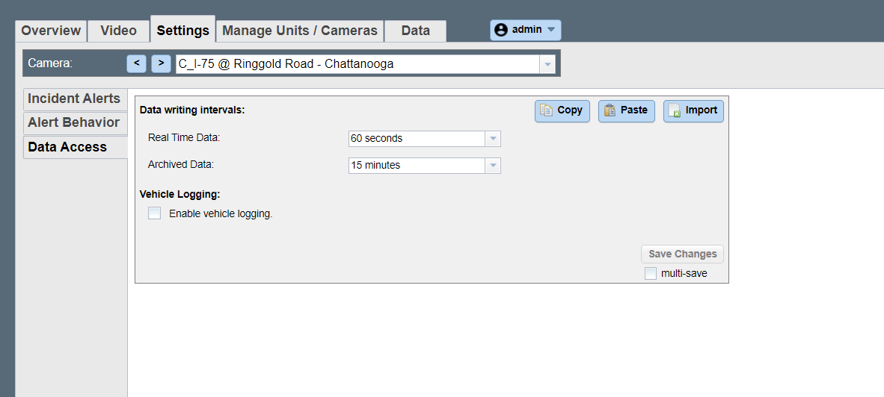Click the Vehicle Logging heading
Viewport: 884px width, 397px height.
coord(179,195)
